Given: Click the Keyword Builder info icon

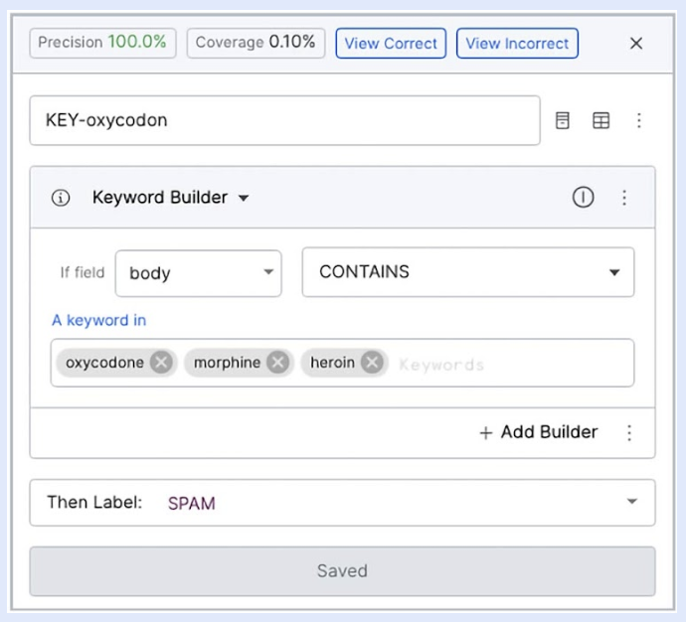Looking at the screenshot, I should 61,198.
